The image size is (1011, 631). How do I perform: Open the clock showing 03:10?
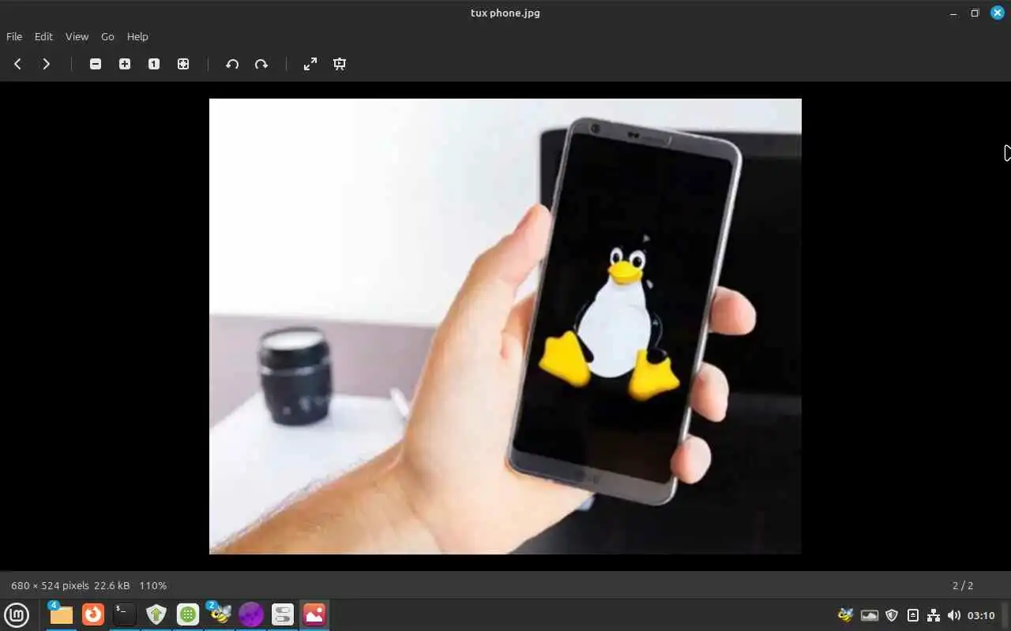point(981,615)
